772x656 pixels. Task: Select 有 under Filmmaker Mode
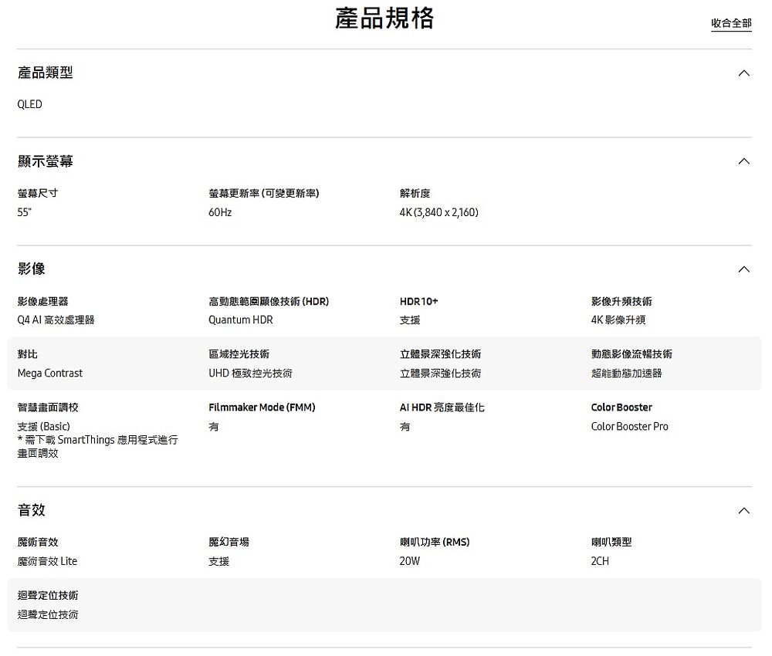tap(214, 426)
